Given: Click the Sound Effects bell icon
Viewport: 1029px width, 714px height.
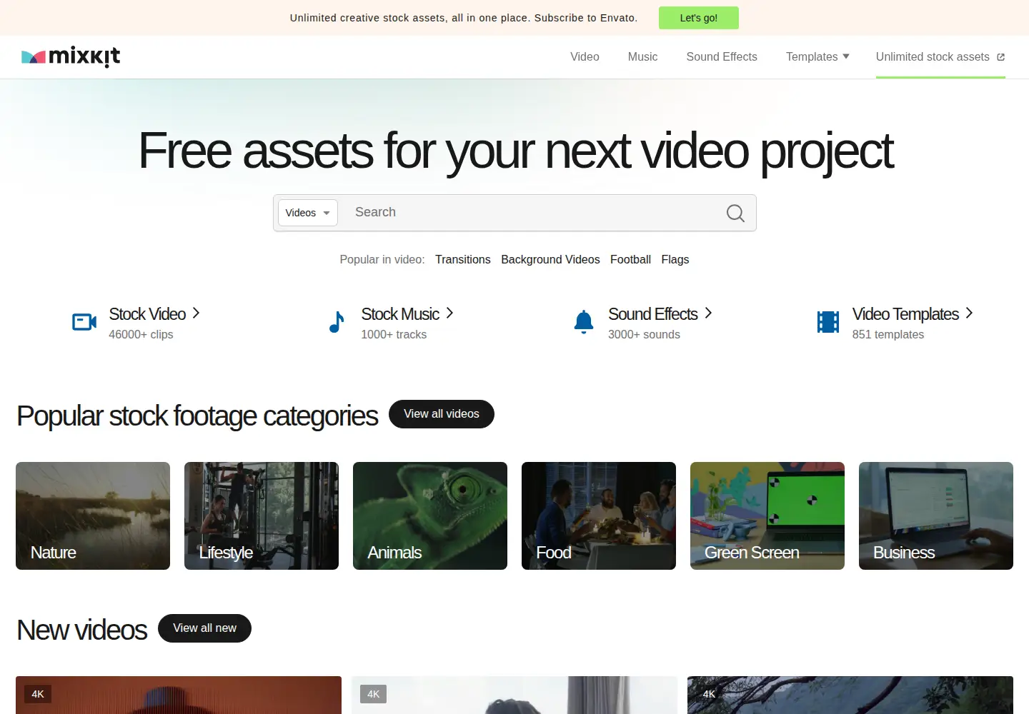Looking at the screenshot, I should tap(584, 322).
